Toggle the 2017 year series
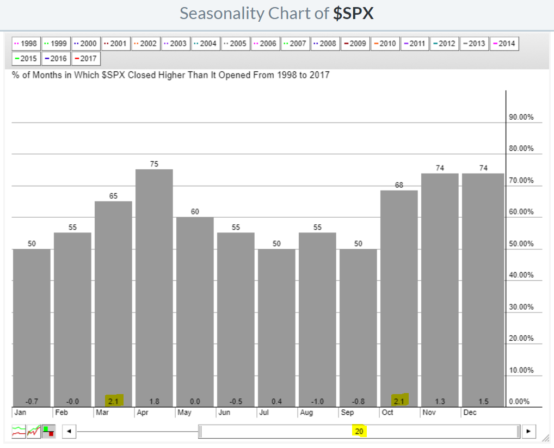 86,58
